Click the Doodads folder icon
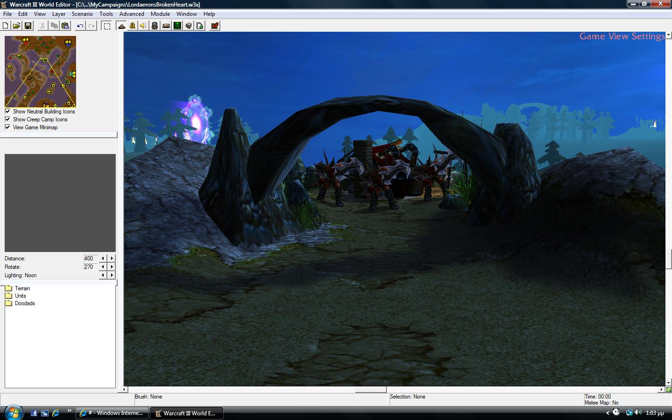This screenshot has height=420, width=672. pos(8,303)
